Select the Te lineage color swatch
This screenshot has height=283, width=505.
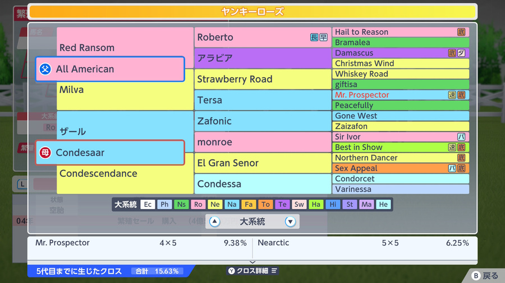[282, 204]
